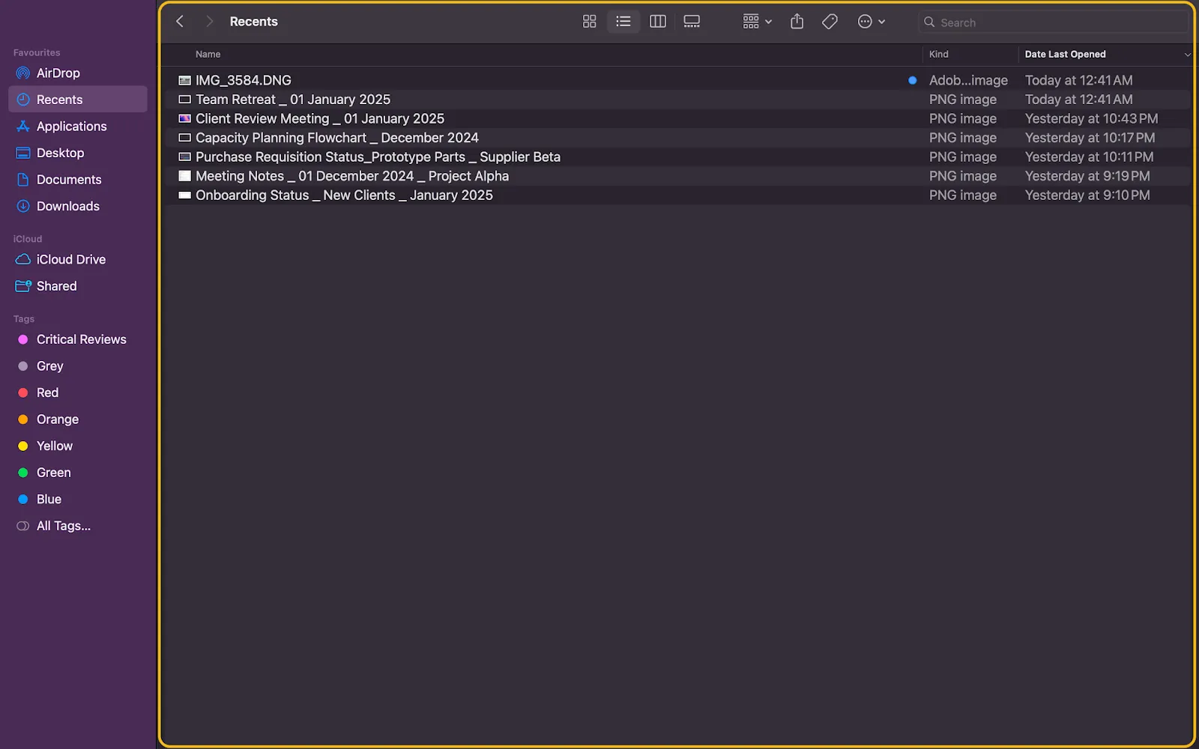
Task: Open iCloud Drive in sidebar
Action: (x=78, y=260)
